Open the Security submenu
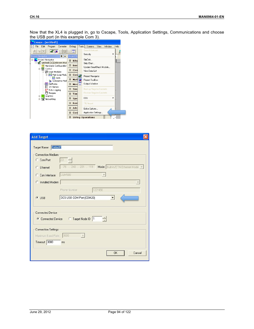 pyautogui.click(x=99, y=54)
